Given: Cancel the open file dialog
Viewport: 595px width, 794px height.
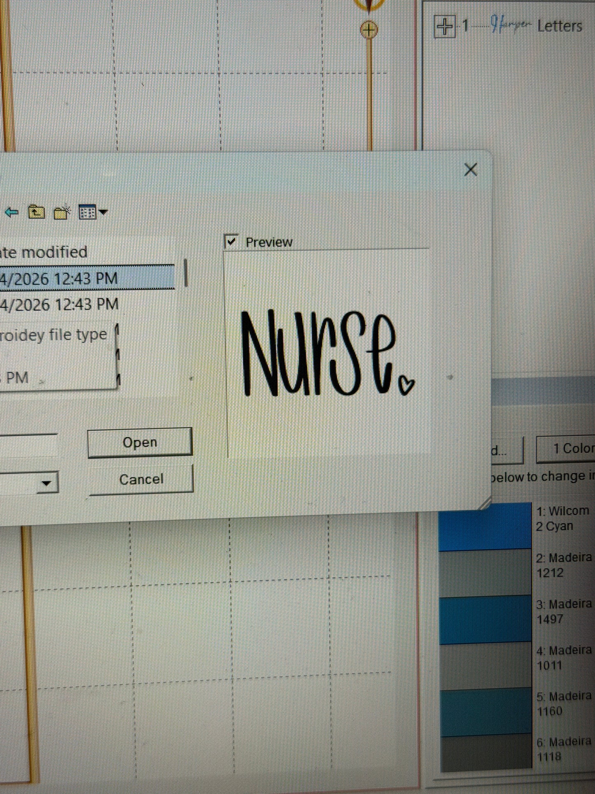Looking at the screenshot, I should [x=141, y=479].
